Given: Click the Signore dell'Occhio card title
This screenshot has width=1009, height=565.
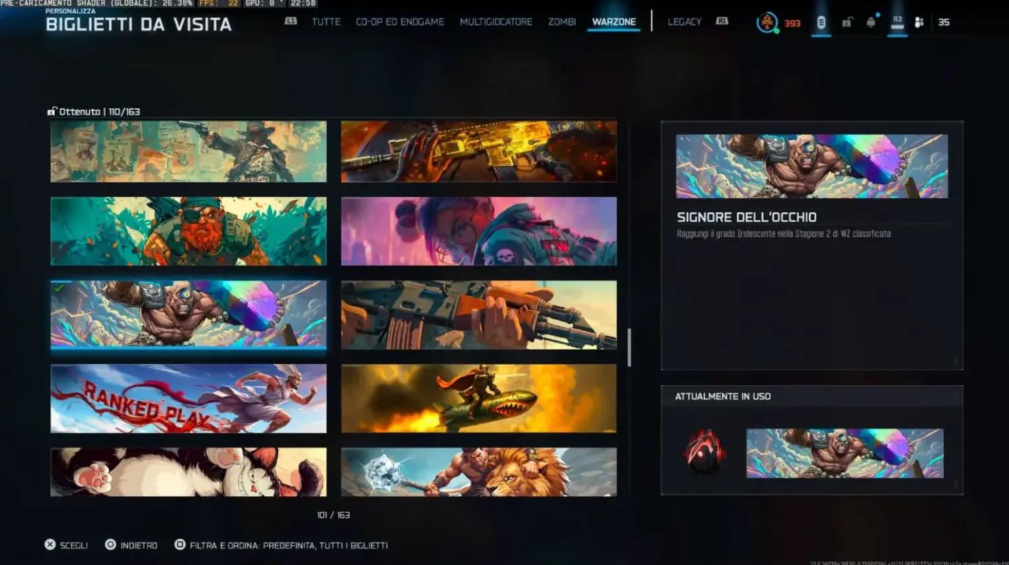Looking at the screenshot, I should coord(747,217).
